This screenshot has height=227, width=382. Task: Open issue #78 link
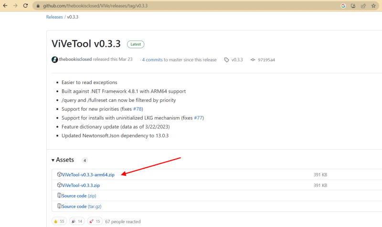(x=138, y=109)
